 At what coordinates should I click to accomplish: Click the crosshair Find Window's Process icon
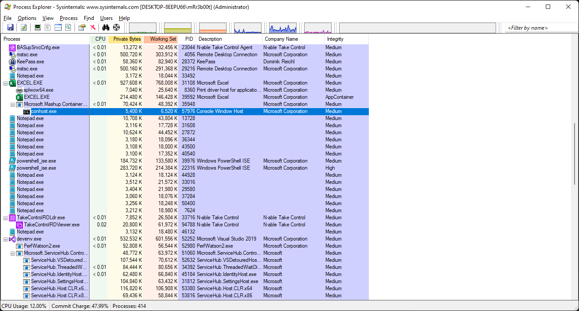click(117, 27)
